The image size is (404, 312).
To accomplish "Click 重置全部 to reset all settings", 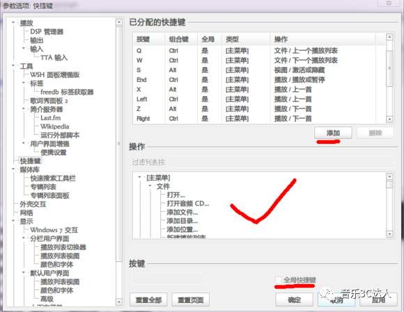I will (148, 299).
